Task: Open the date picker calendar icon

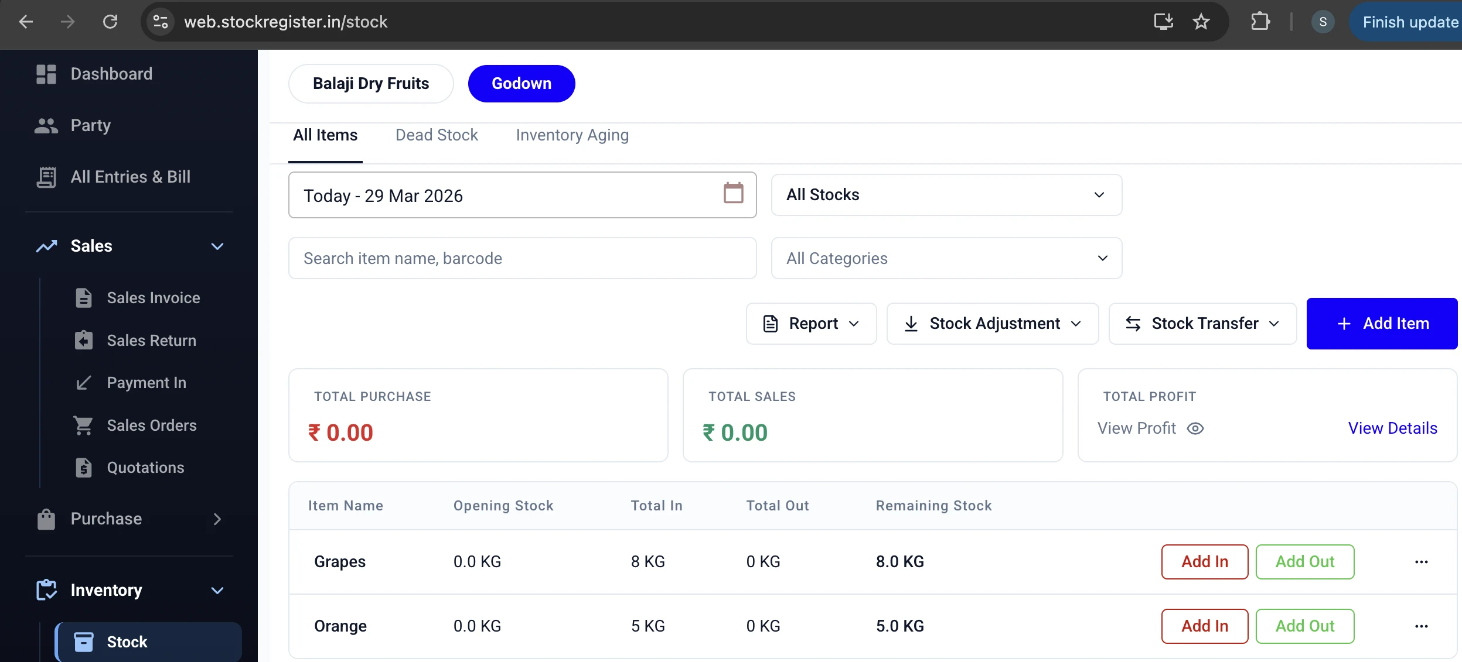Action: click(x=734, y=194)
